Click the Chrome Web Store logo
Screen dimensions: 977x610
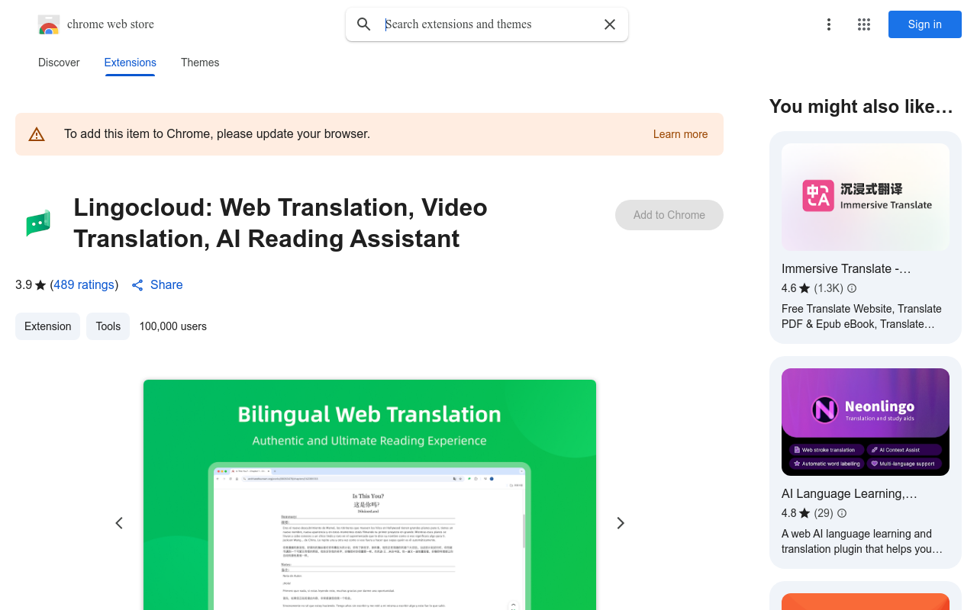[49, 24]
